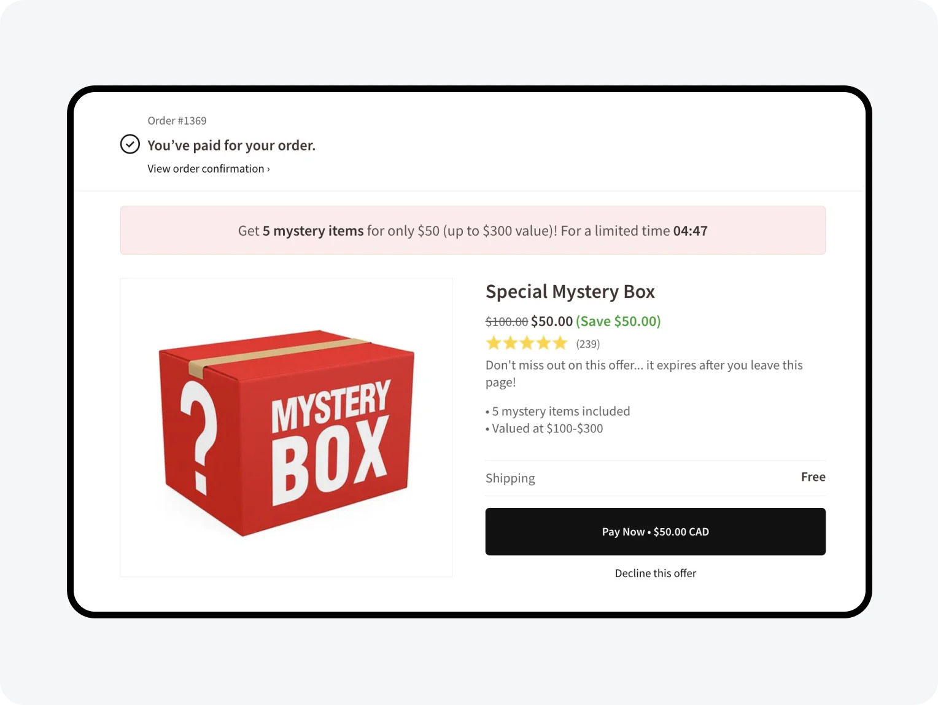Screen dimensions: 938x705
Task: Click the Special Mystery Box product image
Action: point(286,427)
